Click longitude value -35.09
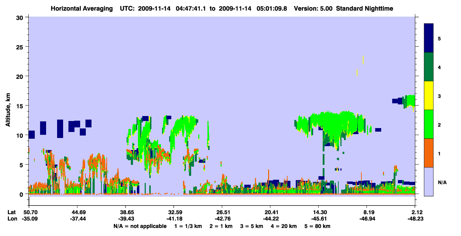The width and height of the screenshot is (461, 236). tap(29, 219)
